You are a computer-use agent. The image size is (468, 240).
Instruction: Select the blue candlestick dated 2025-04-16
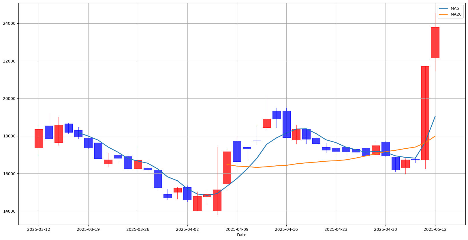[x=286, y=124]
